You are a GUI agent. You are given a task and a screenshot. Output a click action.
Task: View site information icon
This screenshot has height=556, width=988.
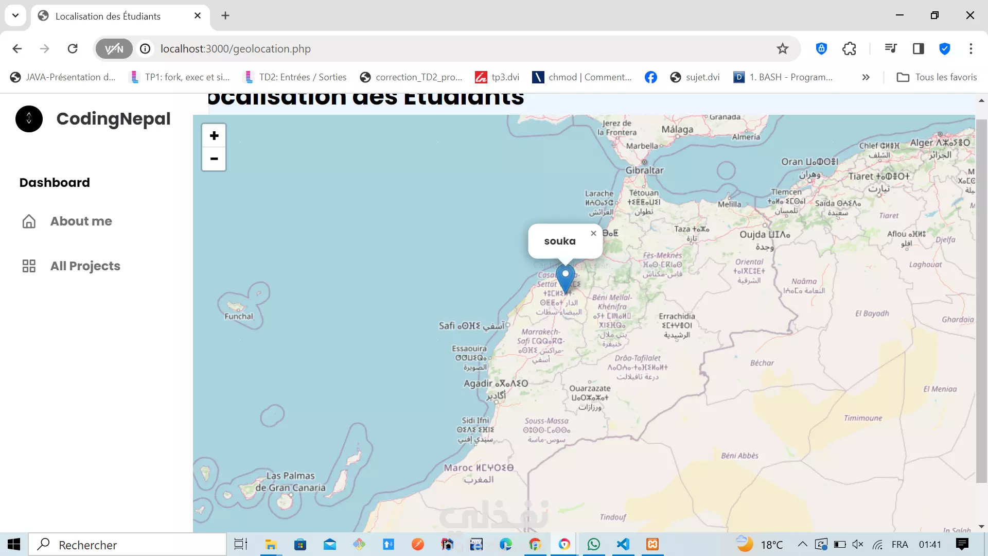[146, 49]
